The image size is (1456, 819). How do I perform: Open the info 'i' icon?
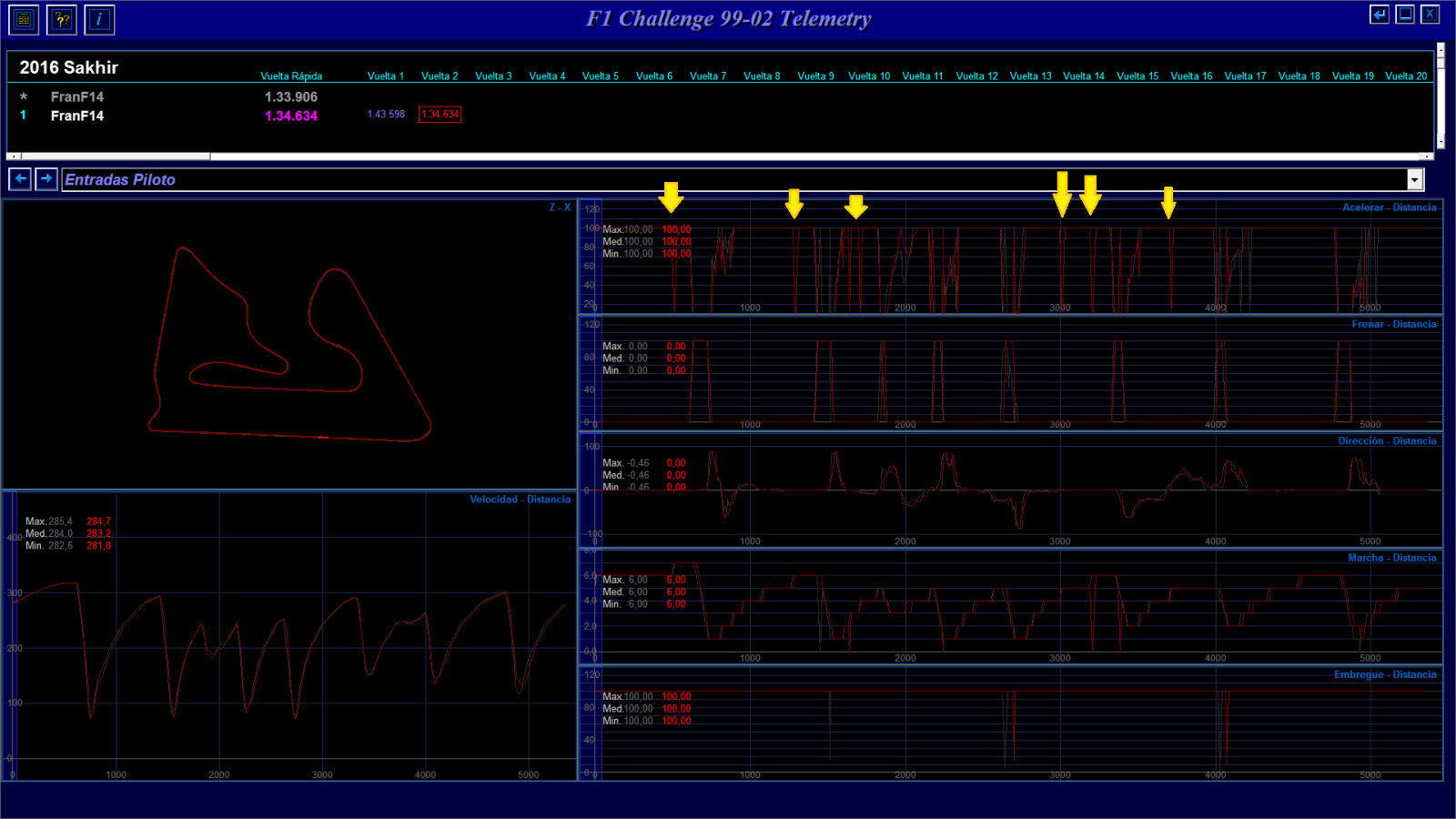[x=99, y=19]
